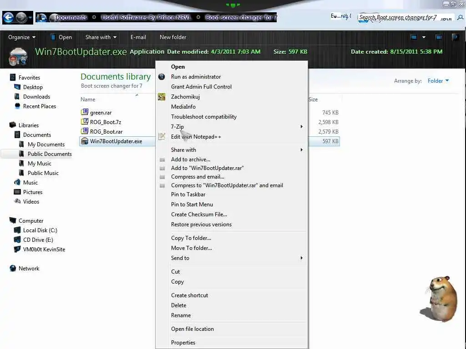The width and height of the screenshot is (466, 349).
Task: Select the Win7BootUpdater.exe file icon
Action: click(x=85, y=141)
